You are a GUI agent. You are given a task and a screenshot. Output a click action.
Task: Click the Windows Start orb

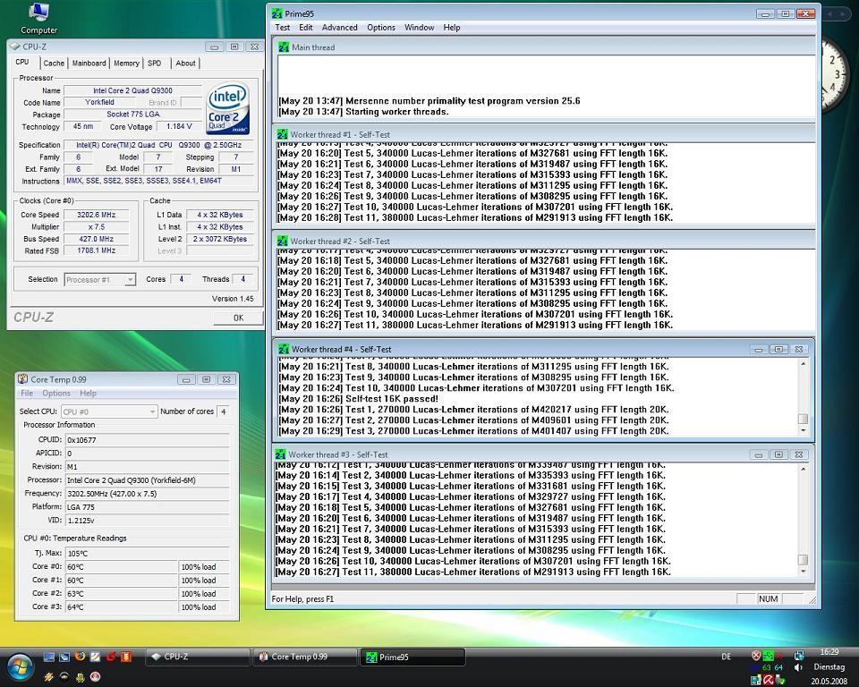[x=20, y=667]
